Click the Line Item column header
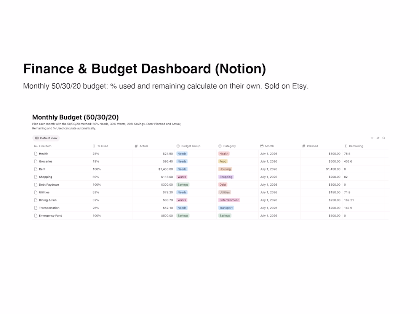Viewport: 419px width, 314px height. [43, 146]
